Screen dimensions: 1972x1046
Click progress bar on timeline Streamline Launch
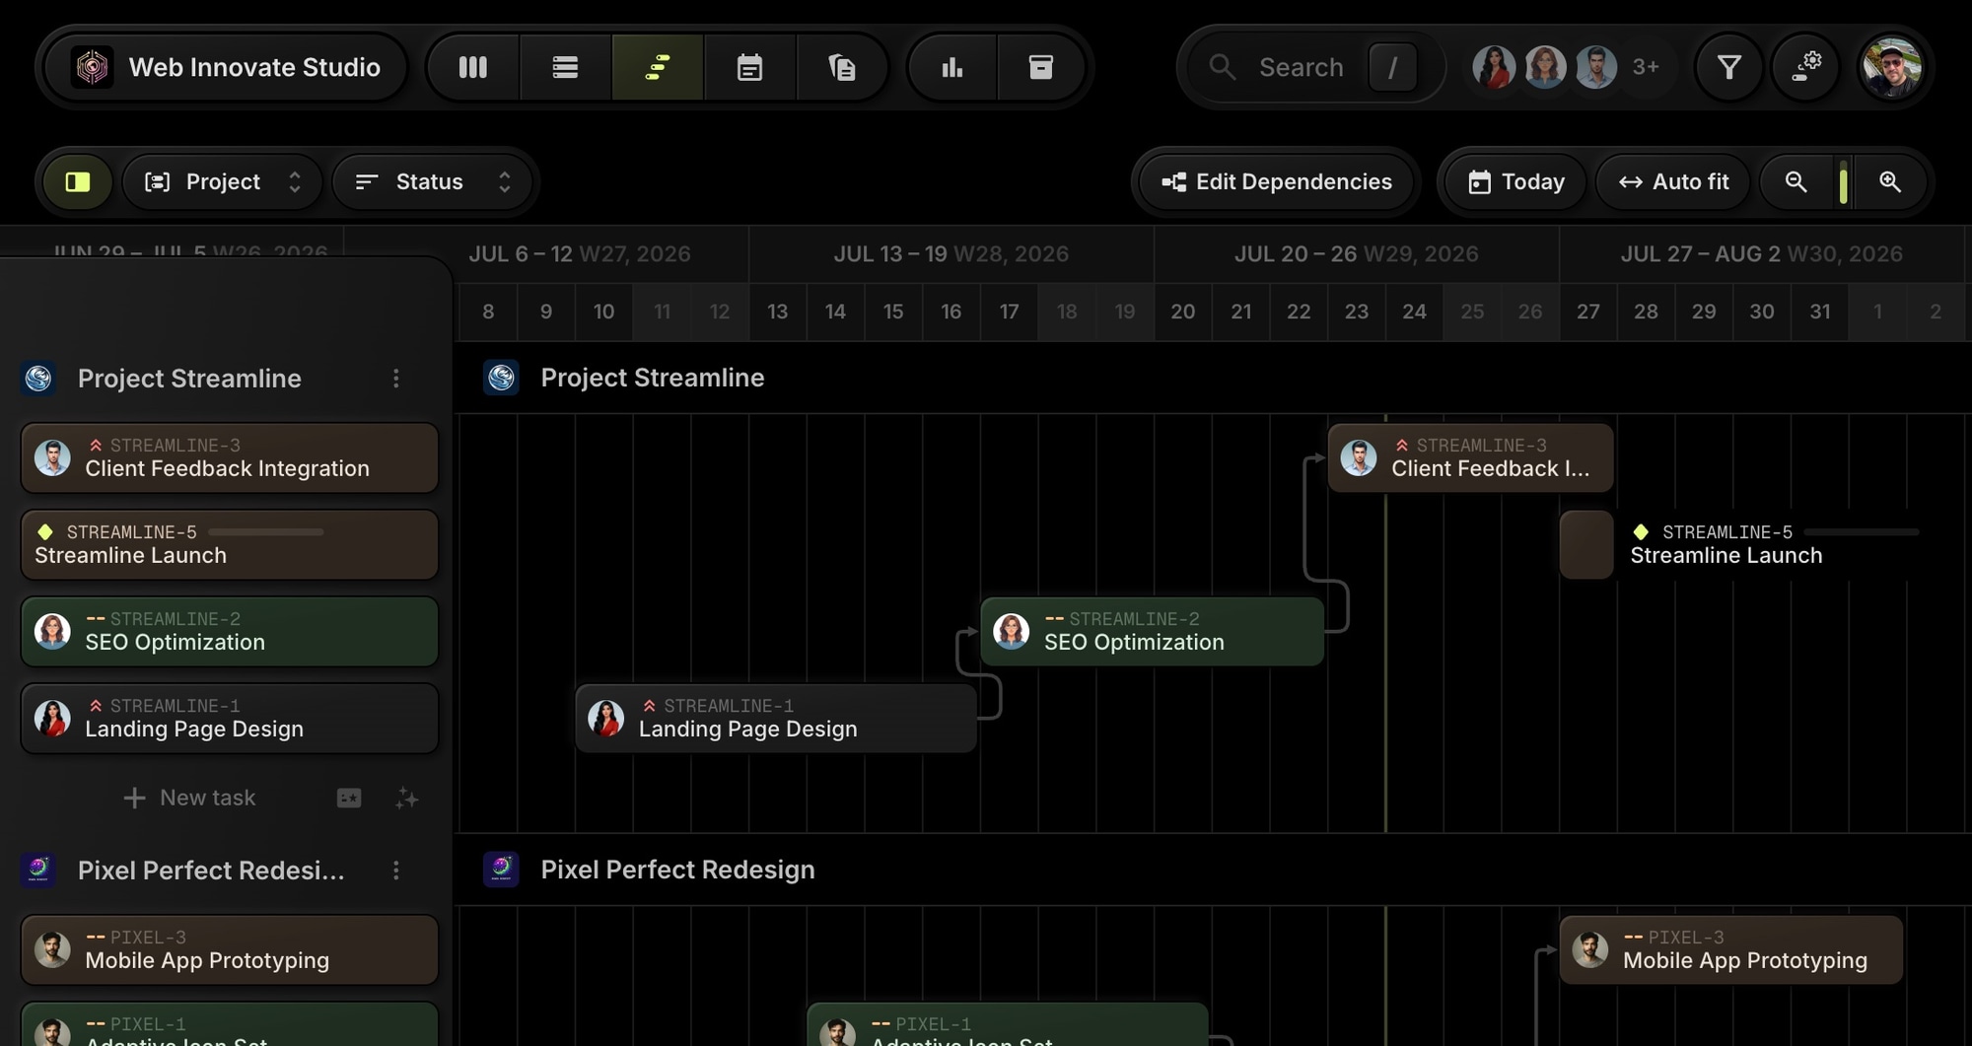(1861, 532)
